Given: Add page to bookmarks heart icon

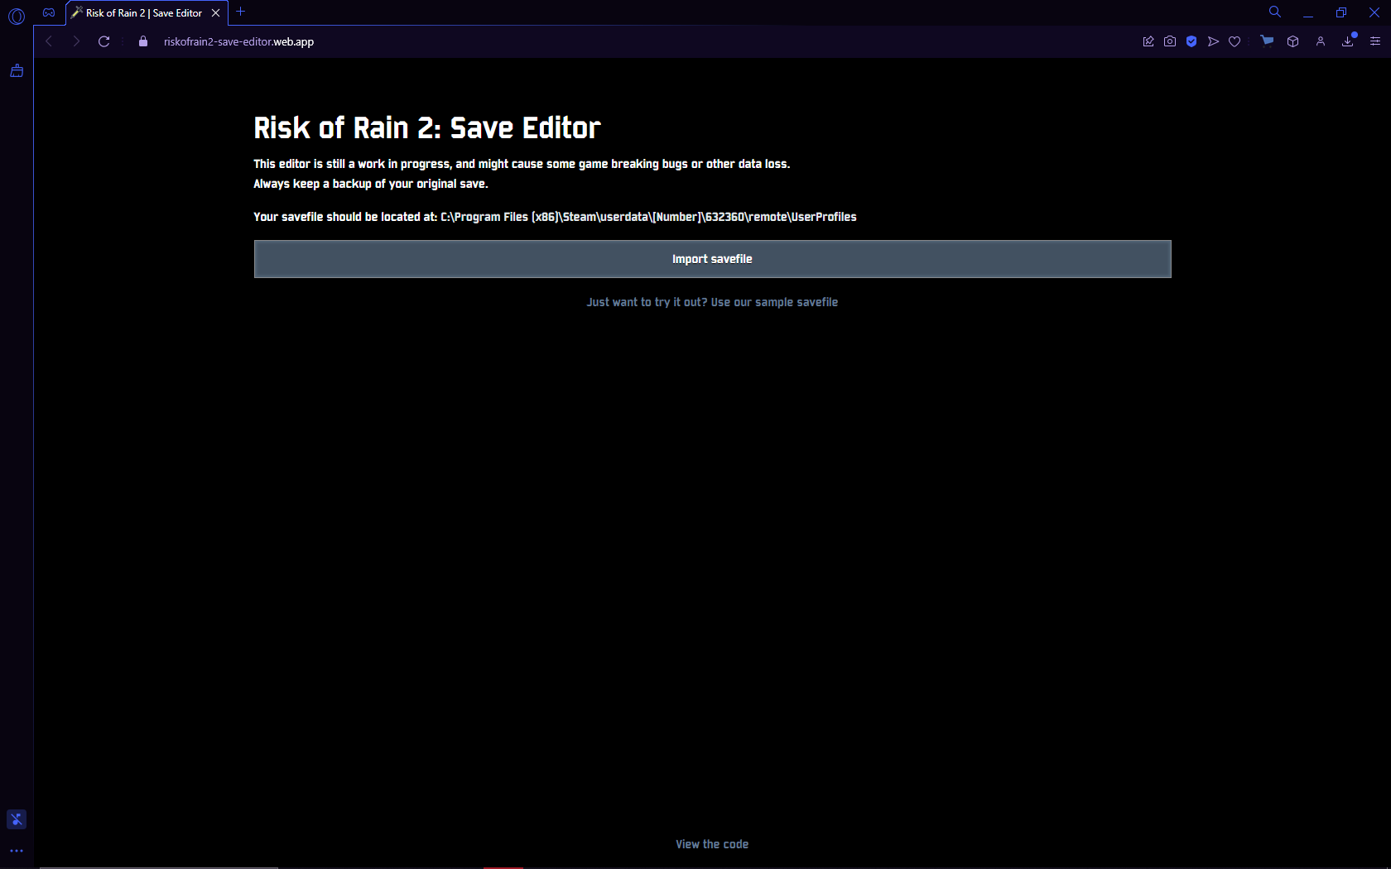Looking at the screenshot, I should click(1235, 41).
